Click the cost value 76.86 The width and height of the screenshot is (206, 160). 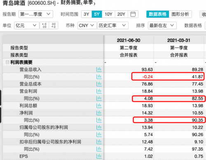147,84
